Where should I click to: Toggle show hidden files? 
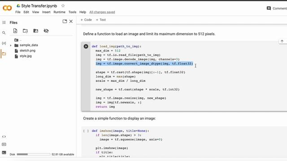click(x=46, y=31)
